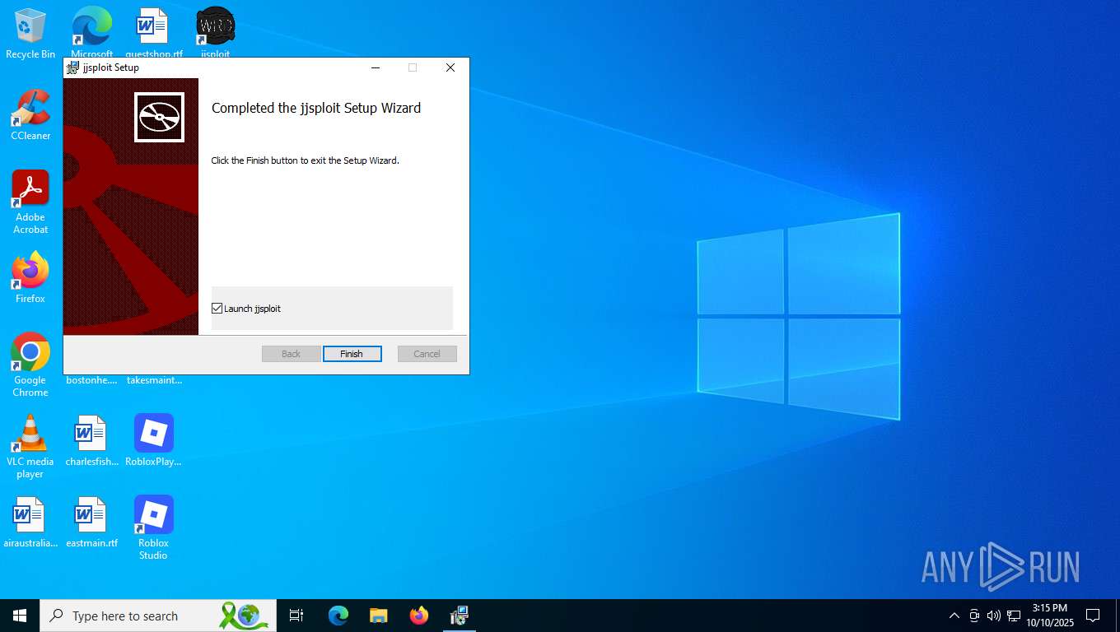Launch Firefox from the taskbar
The height and width of the screenshot is (632, 1120).
(419, 616)
